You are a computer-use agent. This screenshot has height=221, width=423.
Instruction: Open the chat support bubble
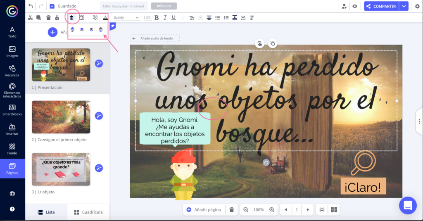pos(408,205)
